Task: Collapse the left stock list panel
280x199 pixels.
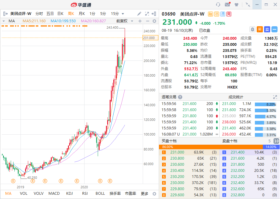Action: click(x=5, y=14)
